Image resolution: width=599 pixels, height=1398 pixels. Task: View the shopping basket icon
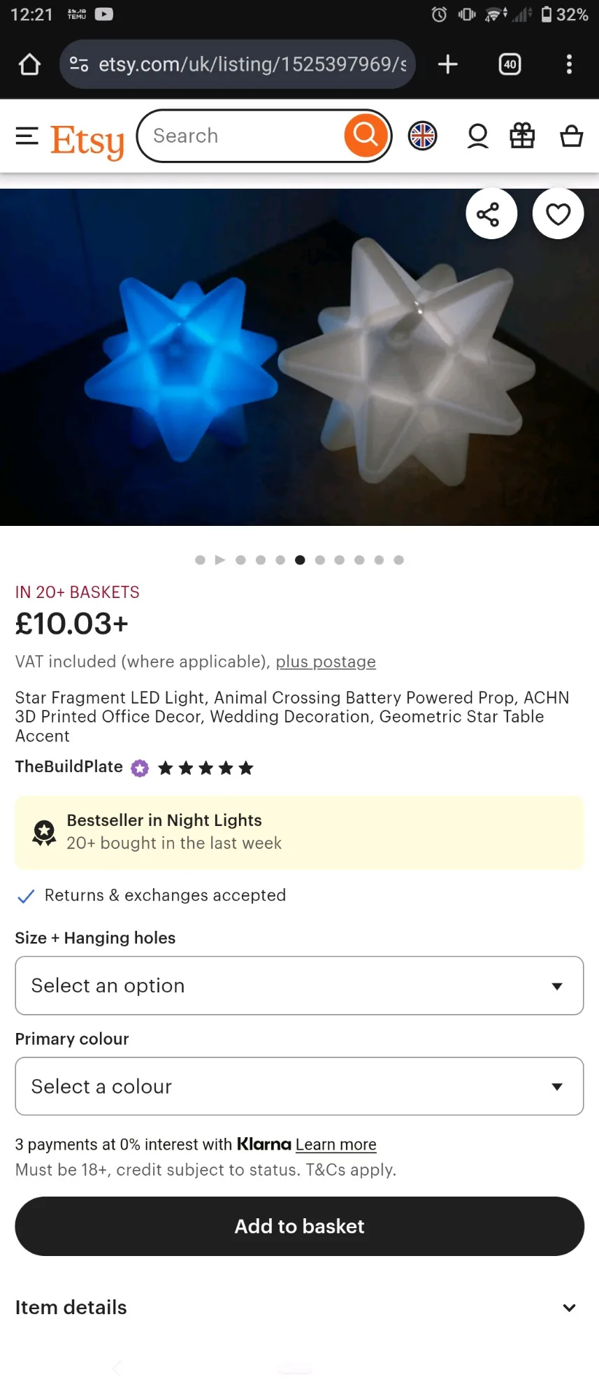[x=571, y=136]
